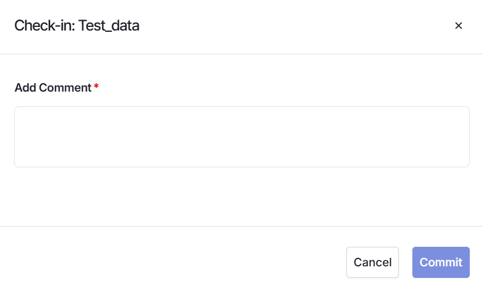Click the Check-in: Test_data dialog title
The image size is (482, 292).
(76, 26)
